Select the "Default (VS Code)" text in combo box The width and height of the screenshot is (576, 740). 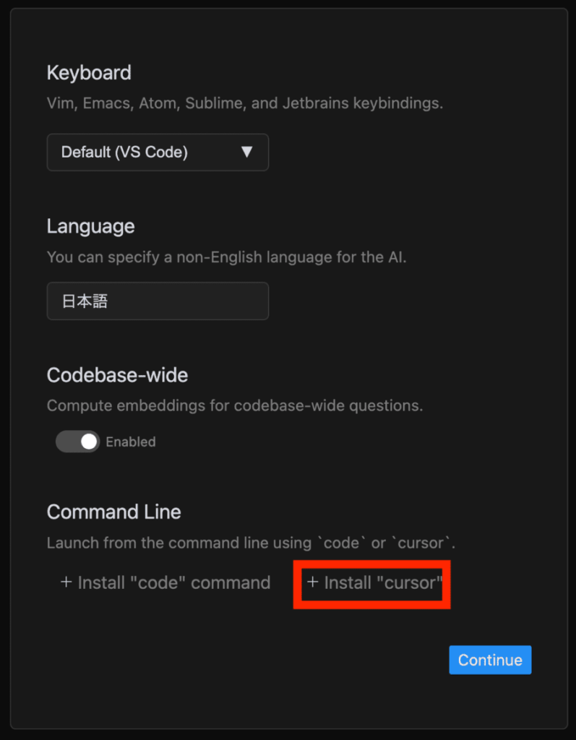pyautogui.click(x=124, y=152)
